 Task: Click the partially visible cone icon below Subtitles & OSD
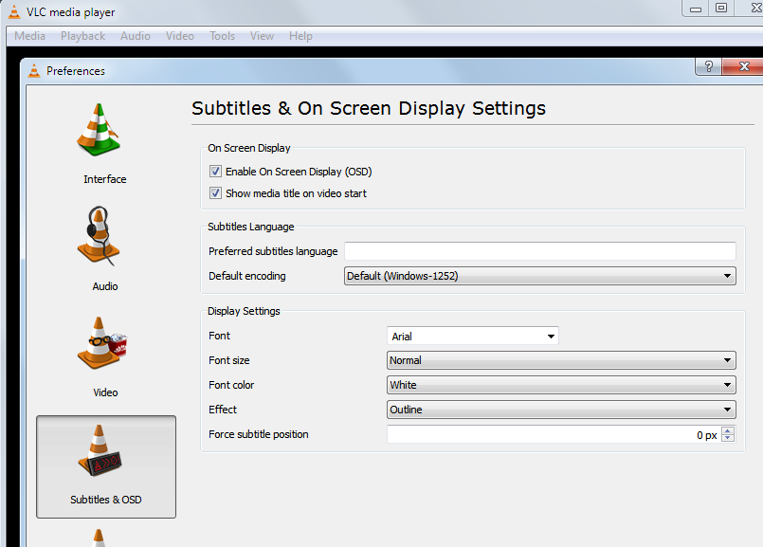point(99,538)
